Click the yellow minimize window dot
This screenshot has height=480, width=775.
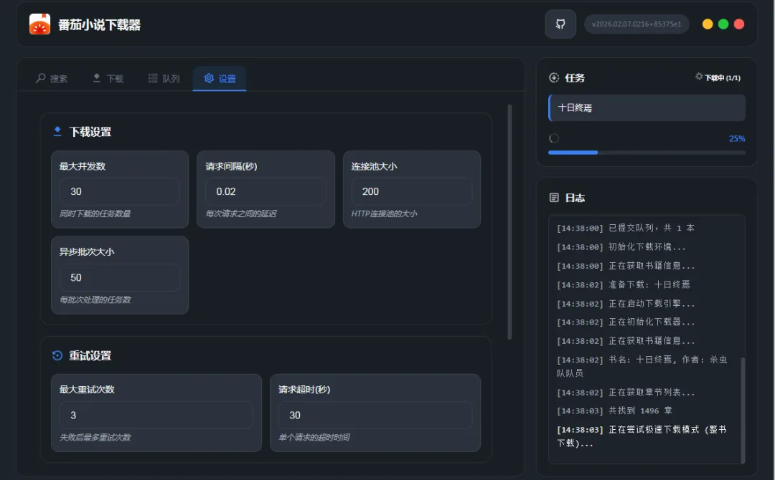click(x=708, y=24)
